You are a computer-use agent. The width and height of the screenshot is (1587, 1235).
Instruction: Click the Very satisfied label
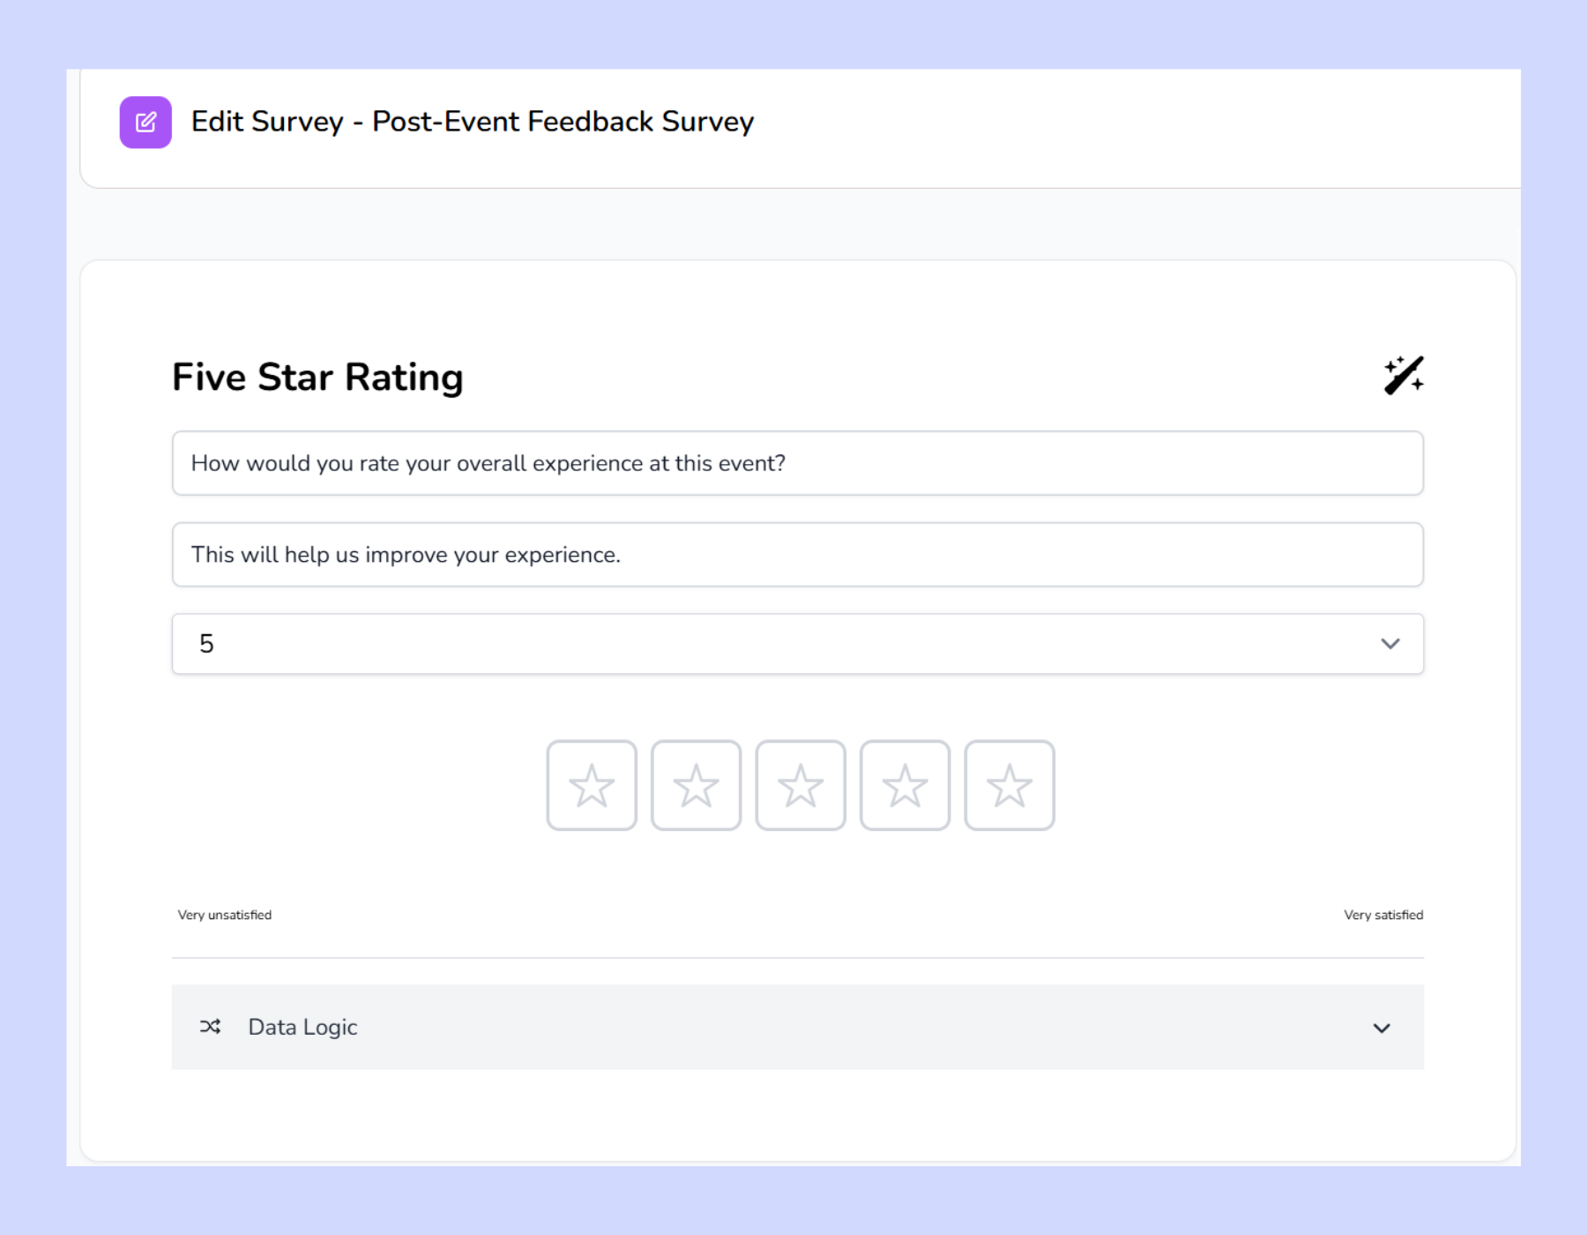1382,915
